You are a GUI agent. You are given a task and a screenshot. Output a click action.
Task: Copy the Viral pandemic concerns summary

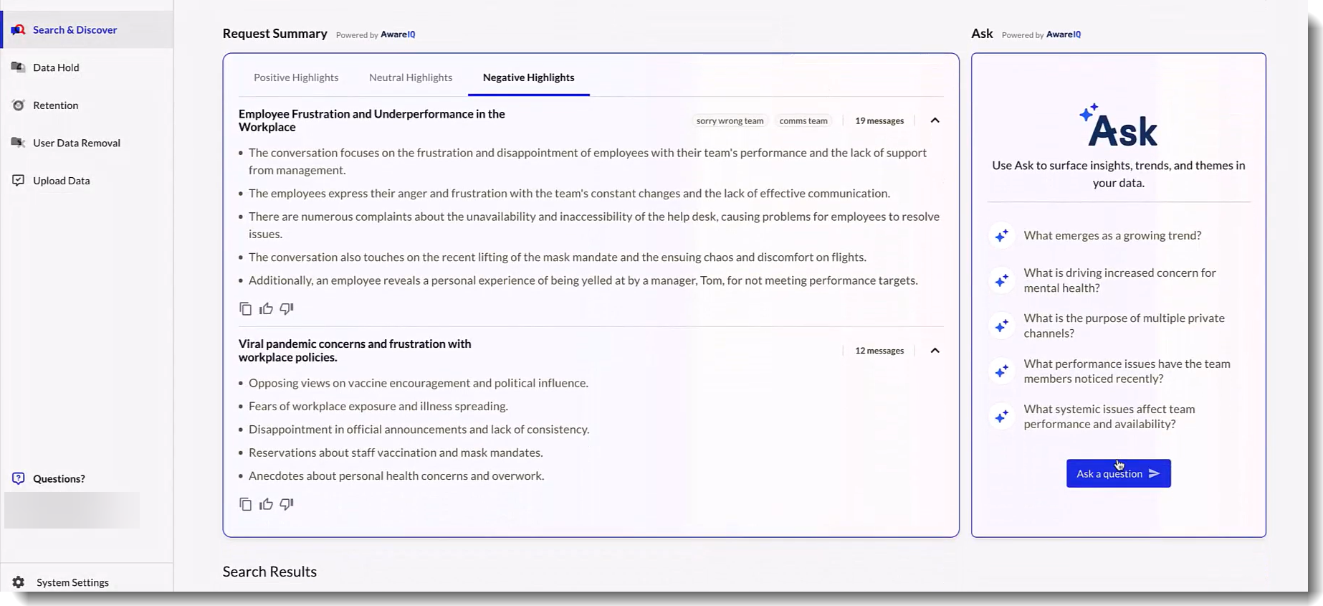pyautogui.click(x=245, y=504)
